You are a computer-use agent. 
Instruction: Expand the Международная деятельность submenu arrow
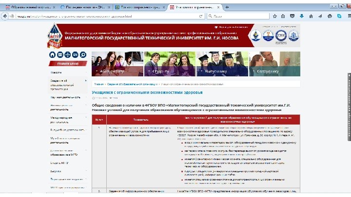tap(86, 118)
